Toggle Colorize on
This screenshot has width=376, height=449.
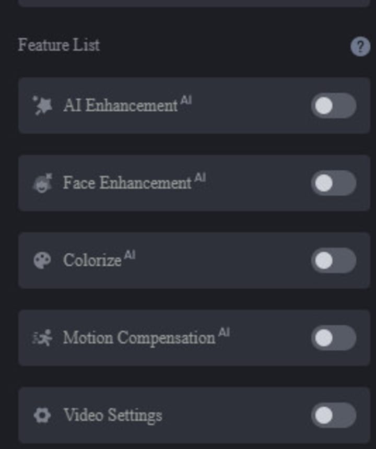(x=334, y=261)
